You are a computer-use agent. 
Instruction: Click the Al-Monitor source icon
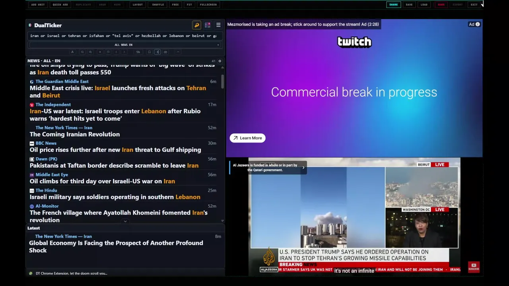32,207
